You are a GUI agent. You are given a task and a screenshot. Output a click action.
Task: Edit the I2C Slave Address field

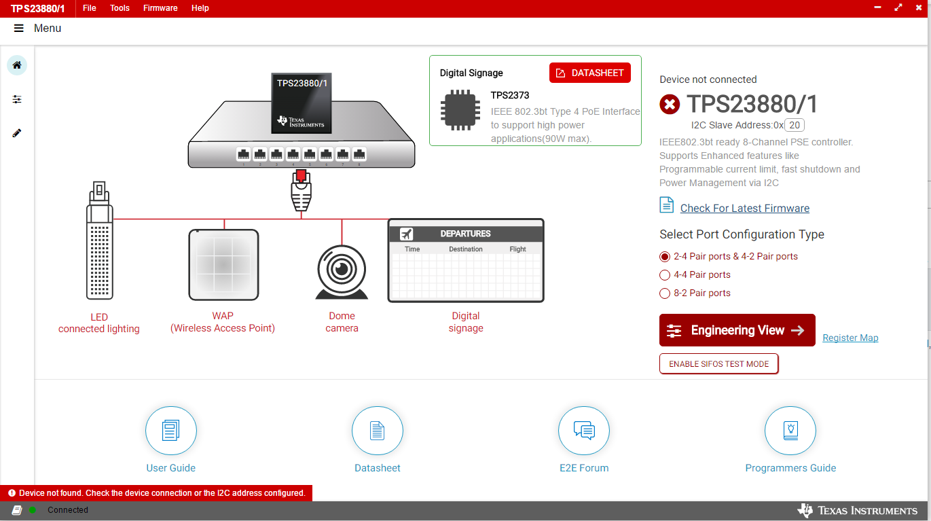click(x=795, y=125)
